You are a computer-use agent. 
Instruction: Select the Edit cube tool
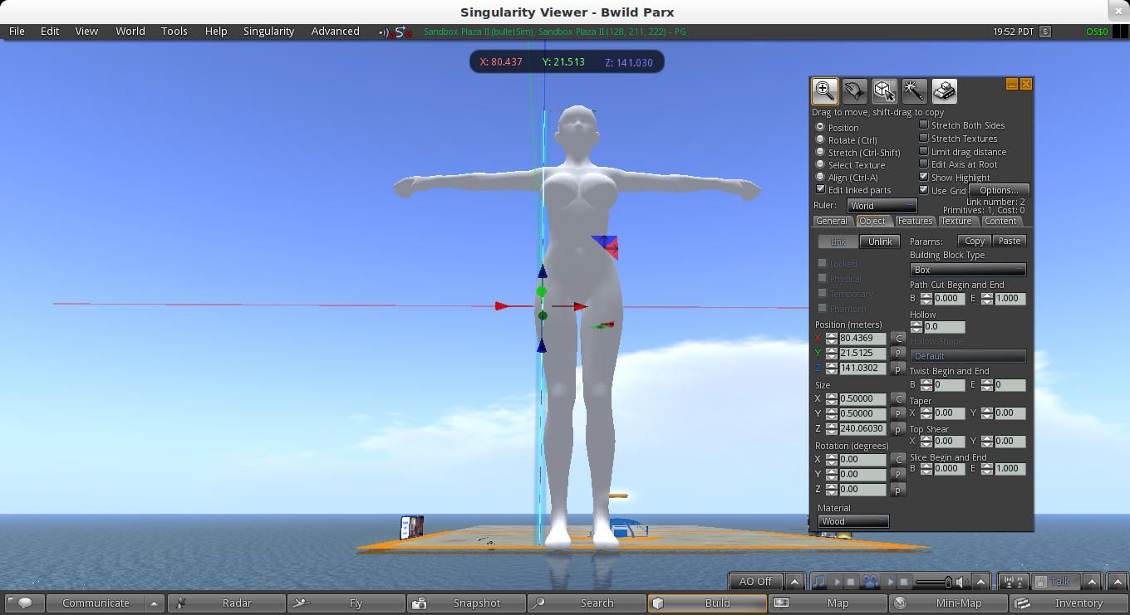click(885, 90)
